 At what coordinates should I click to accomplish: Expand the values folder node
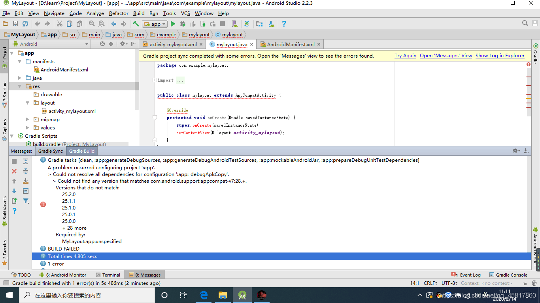tap(28, 128)
